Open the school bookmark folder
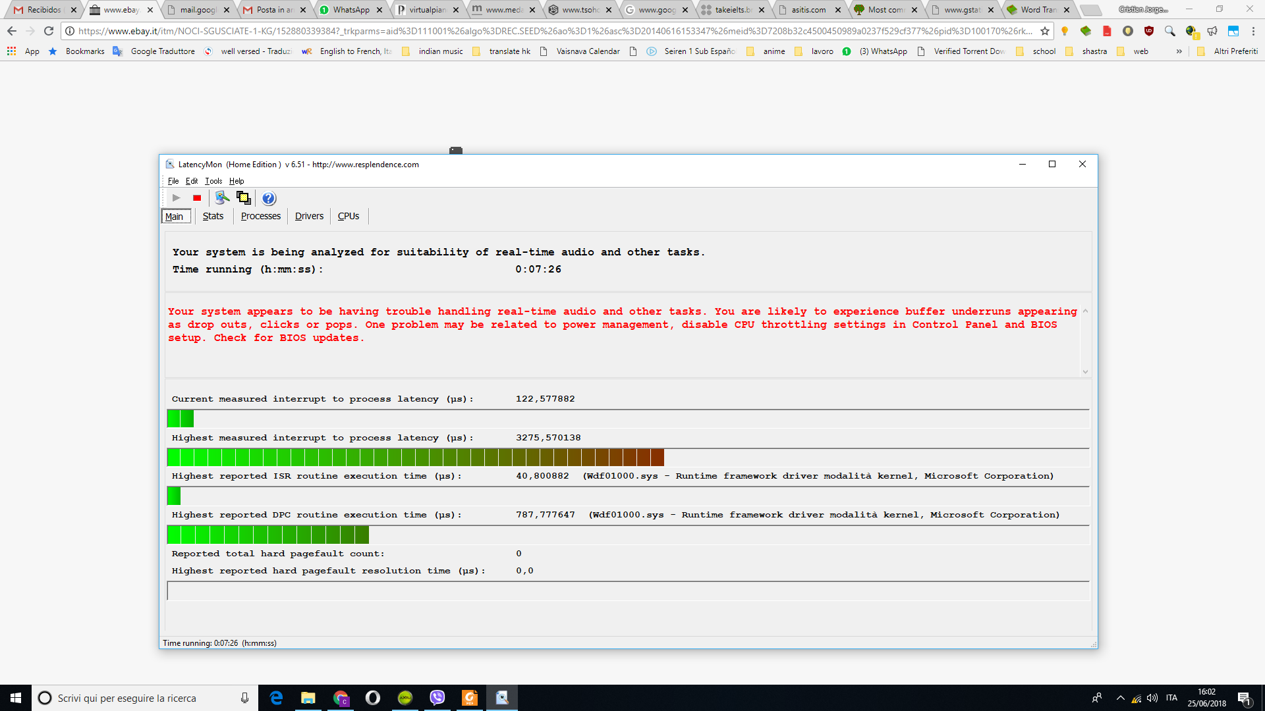This screenshot has height=711, width=1265. pos(1036,51)
